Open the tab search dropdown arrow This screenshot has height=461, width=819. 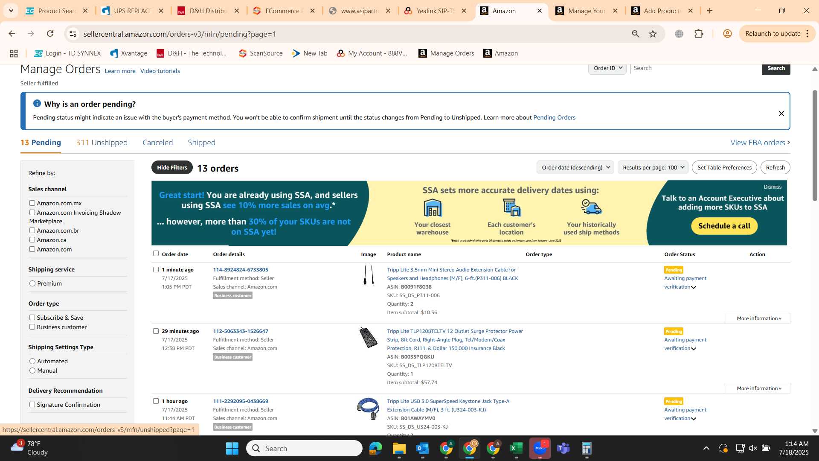point(11,11)
